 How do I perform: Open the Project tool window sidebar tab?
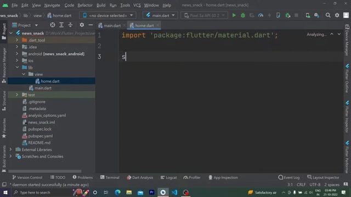click(4, 31)
